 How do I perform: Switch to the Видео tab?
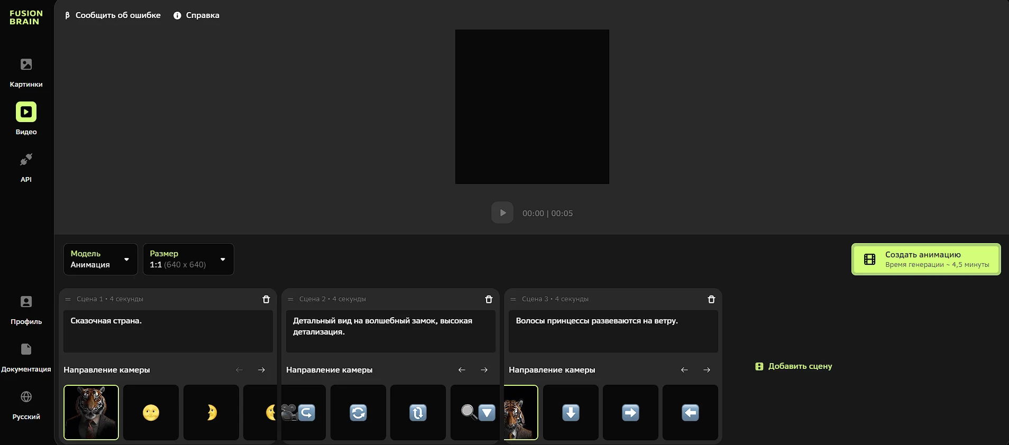pyautogui.click(x=26, y=119)
